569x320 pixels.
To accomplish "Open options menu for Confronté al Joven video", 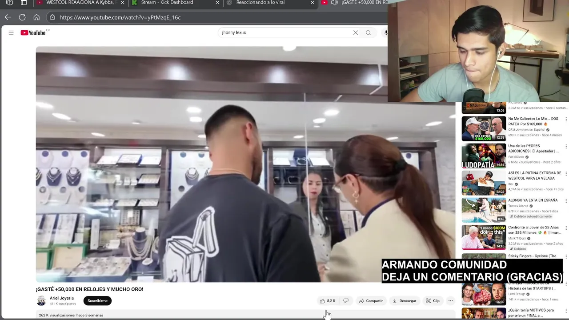I will [565, 228].
